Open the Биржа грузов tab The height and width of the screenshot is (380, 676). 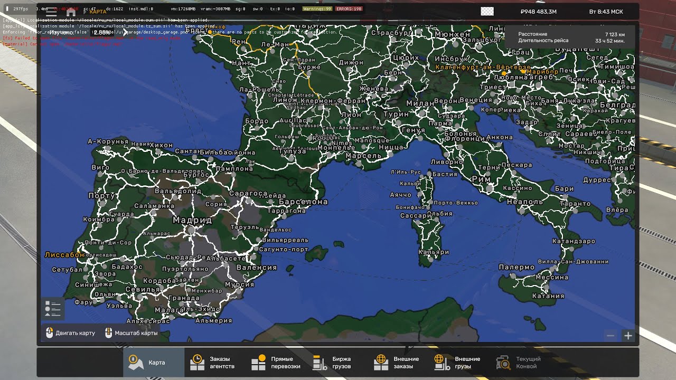click(338, 363)
